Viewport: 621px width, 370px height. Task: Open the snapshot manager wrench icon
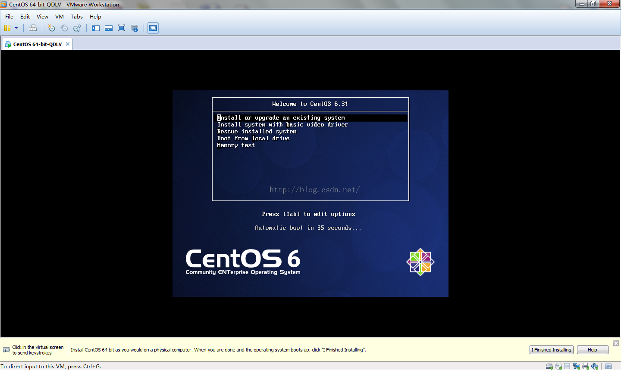pyautogui.click(x=77, y=28)
